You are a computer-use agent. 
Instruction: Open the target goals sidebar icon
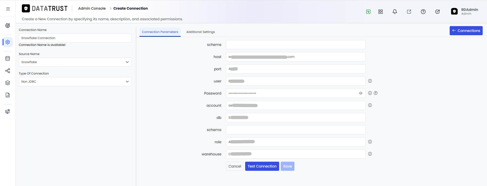8,26
